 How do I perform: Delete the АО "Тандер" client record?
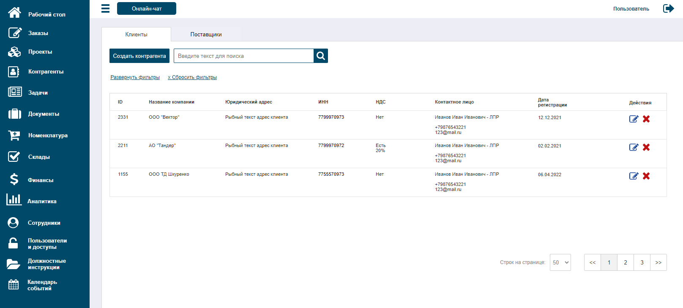point(646,147)
